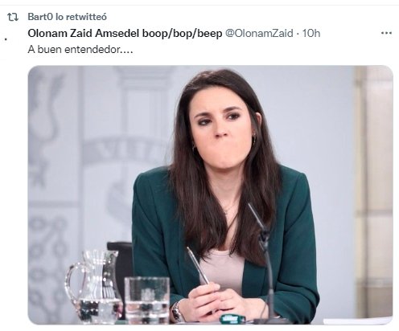Click the pen held in her hands
This screenshot has width=399, height=331.
pyautogui.click(x=198, y=266)
